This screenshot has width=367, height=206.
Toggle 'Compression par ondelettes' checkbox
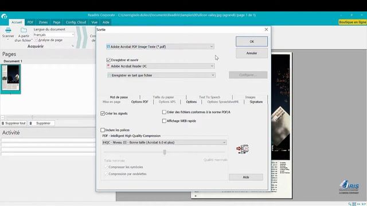click(x=106, y=174)
